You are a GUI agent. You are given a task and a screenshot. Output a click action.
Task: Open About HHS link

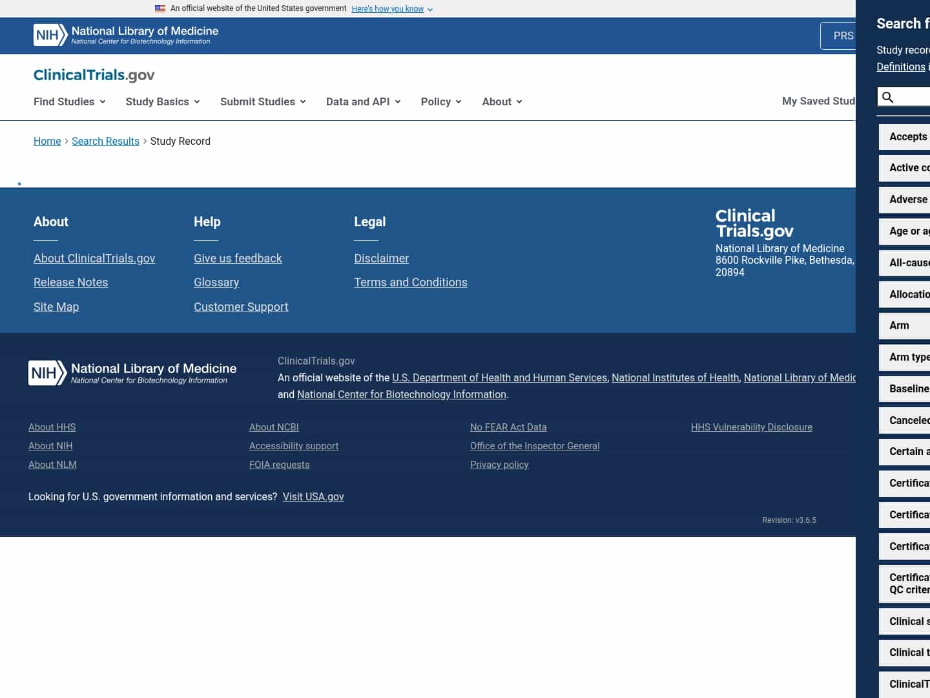pos(52,427)
